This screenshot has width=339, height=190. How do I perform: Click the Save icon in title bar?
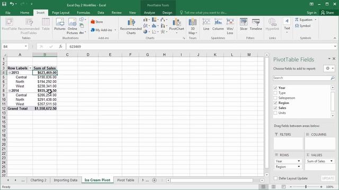pyautogui.click(x=4, y=4)
